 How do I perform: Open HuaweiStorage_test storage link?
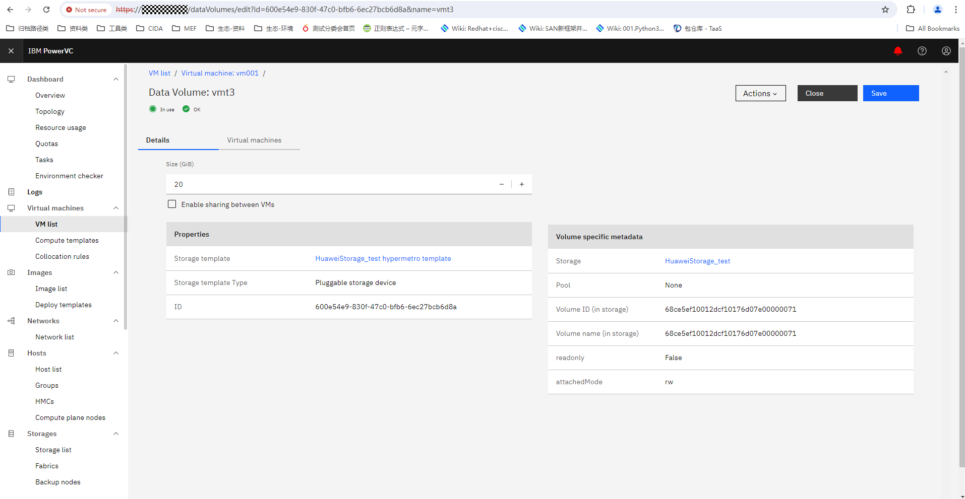click(x=697, y=261)
